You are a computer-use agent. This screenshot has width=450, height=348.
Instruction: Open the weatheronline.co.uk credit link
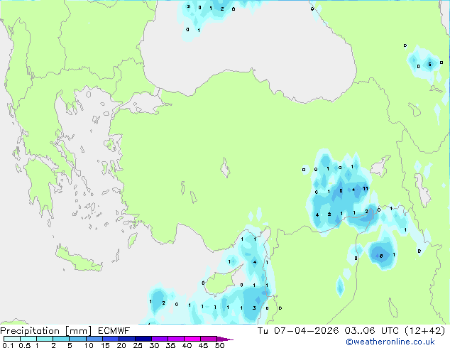tap(390, 342)
